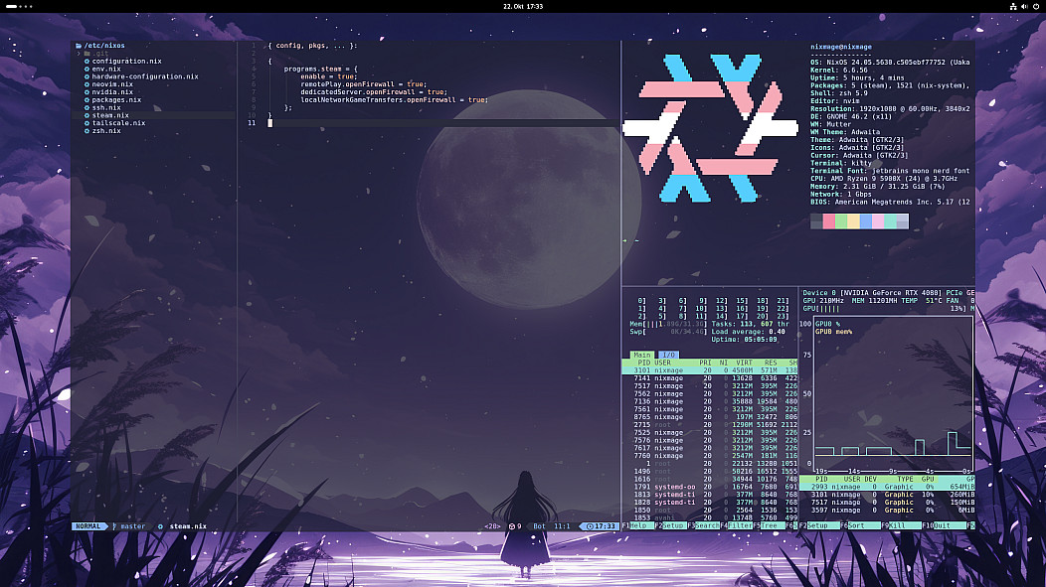
Task: Click the Nix icon beside steam.nix in statusline
Action: (160, 525)
